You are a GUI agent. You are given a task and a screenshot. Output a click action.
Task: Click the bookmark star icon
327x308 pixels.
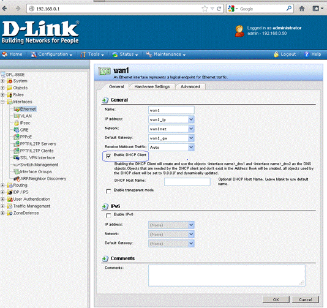[205, 9]
